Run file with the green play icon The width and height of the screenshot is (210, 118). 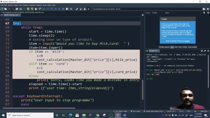pyautogui.click(x=24, y=9)
